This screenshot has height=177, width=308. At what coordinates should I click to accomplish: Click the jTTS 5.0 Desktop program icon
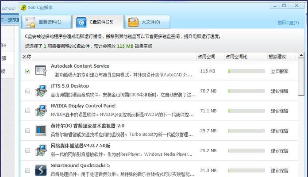41,91
